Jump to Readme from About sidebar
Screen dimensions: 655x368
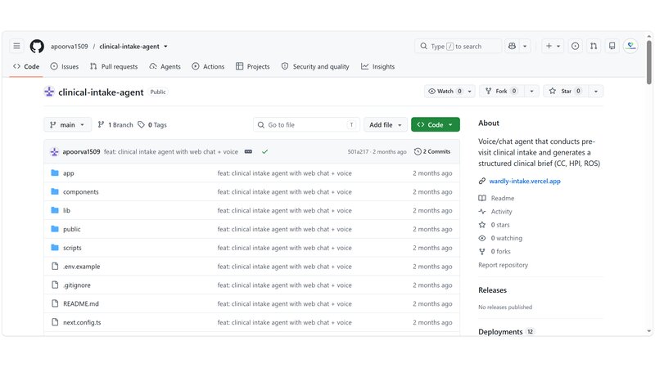[x=503, y=198]
